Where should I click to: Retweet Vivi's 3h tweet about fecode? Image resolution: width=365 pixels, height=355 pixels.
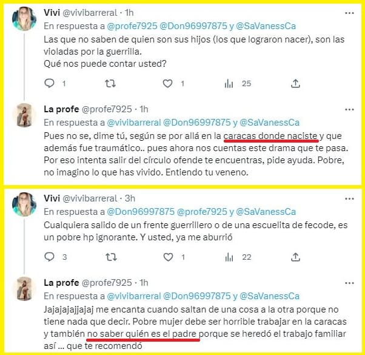point(111,257)
